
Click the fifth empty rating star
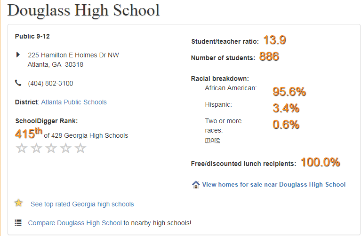(80, 149)
